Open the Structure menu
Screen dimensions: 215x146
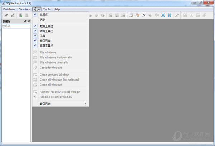coord(24,9)
